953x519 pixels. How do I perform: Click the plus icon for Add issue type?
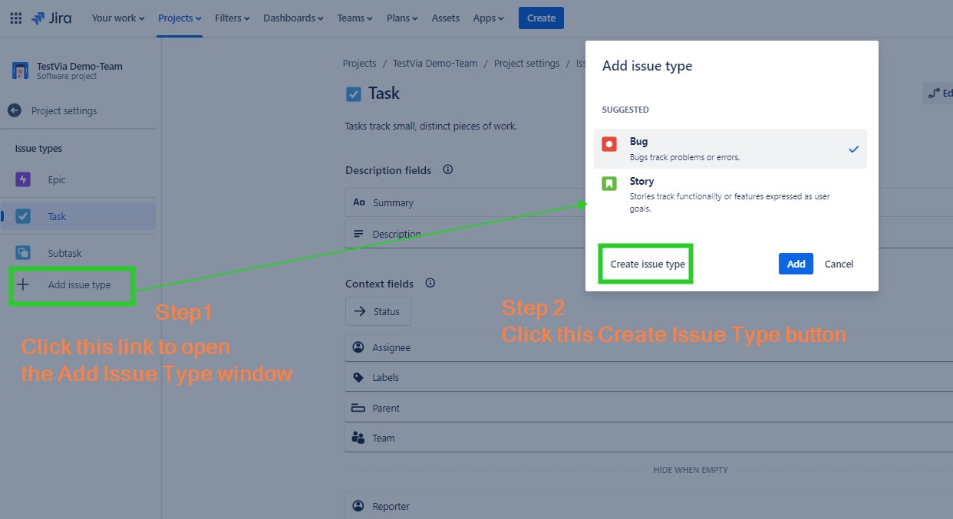[23, 284]
